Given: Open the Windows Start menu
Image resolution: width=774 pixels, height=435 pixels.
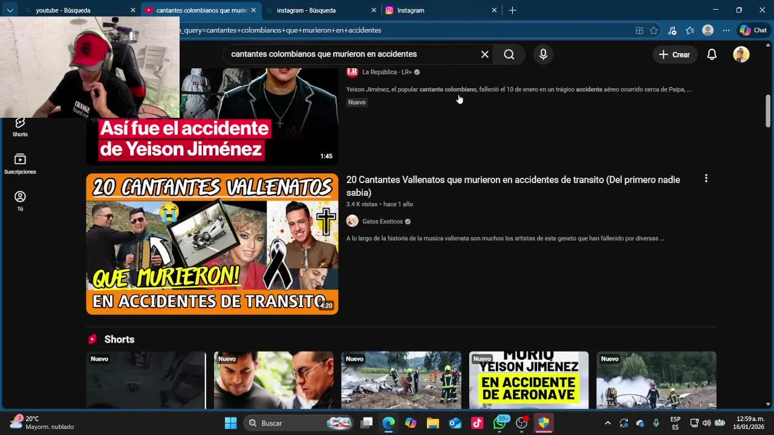Looking at the screenshot, I should coord(231,423).
